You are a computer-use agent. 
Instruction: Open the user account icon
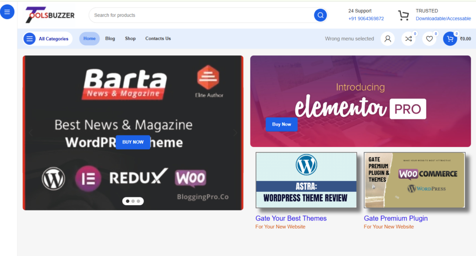click(x=388, y=39)
